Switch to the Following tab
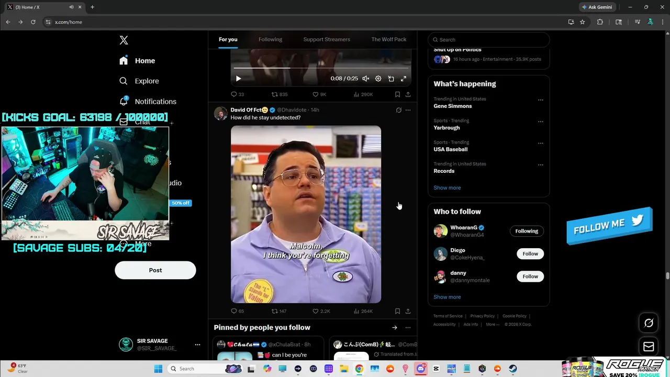Screen dimensions: 670x377 270,39
